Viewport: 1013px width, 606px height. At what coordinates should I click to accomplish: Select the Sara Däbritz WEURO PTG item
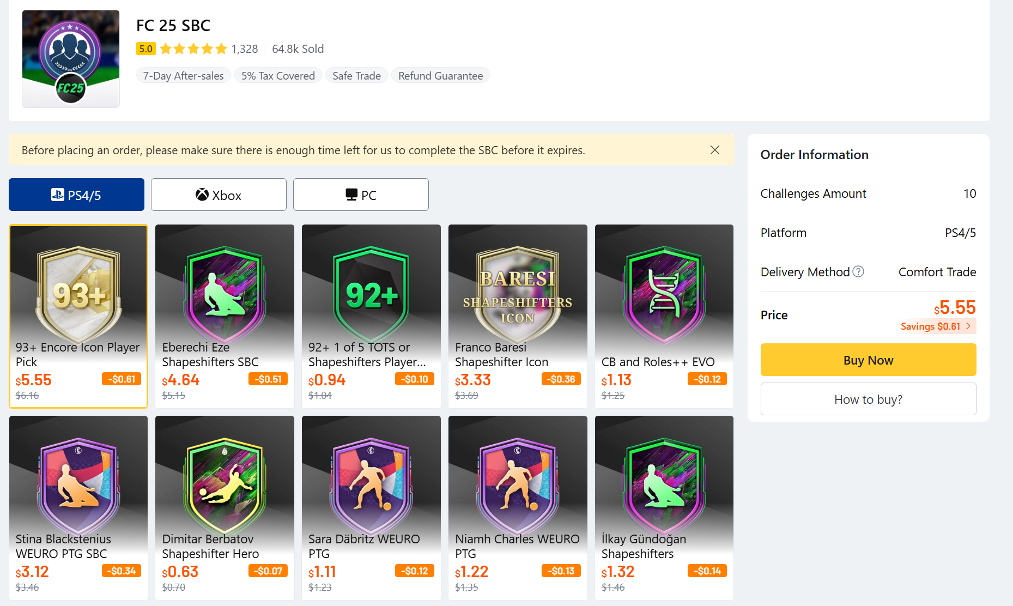pyautogui.click(x=371, y=507)
